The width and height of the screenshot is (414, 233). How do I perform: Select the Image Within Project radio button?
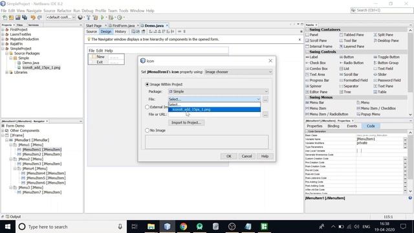click(147, 84)
